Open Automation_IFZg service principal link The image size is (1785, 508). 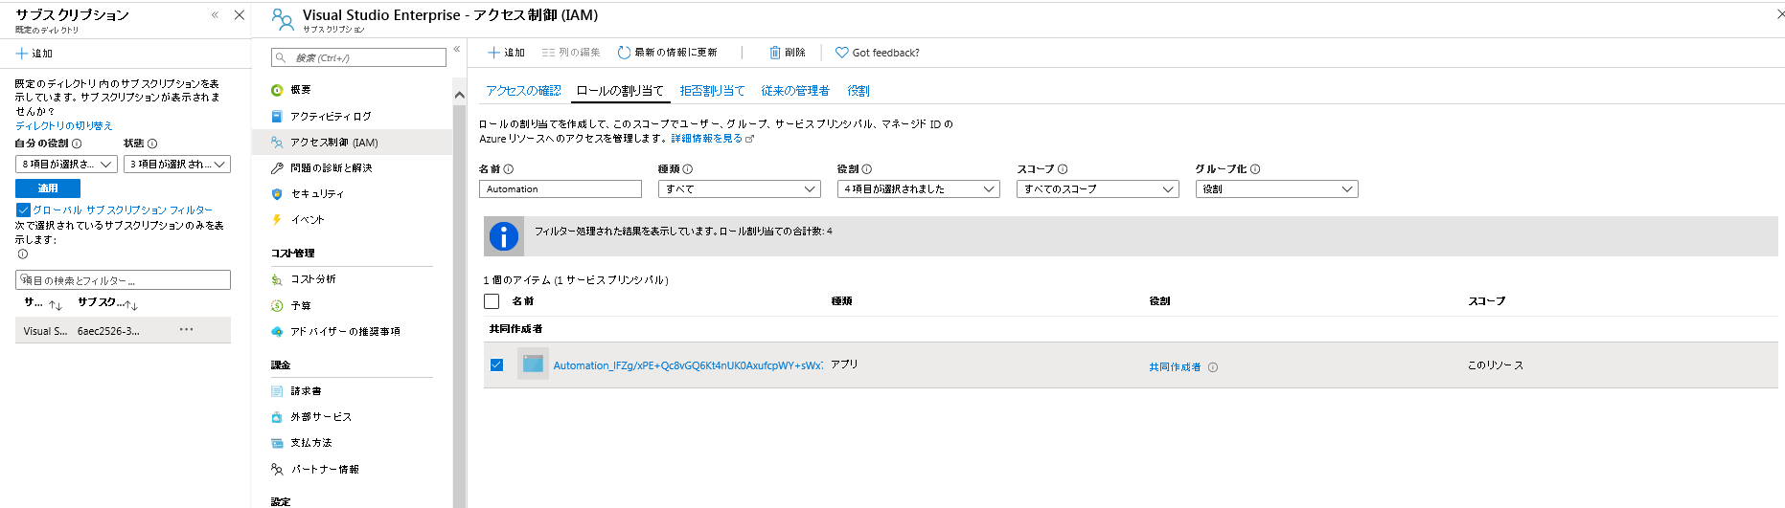(x=688, y=365)
